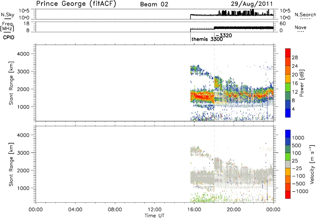Screen dimensions: 316x218
Task: Click the '20' label on Power color bar
Action: click(x=295, y=75)
